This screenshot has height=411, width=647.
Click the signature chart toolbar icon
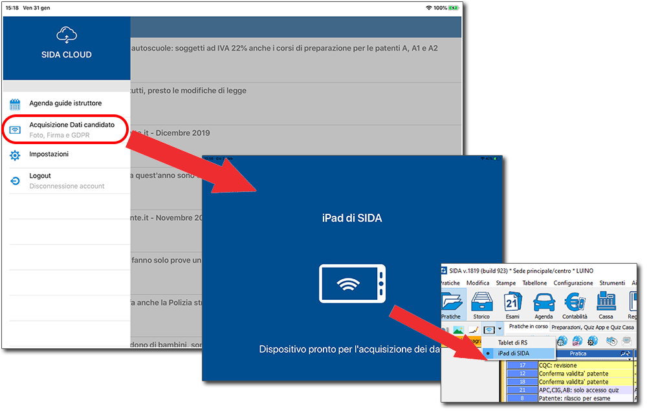[x=474, y=330]
